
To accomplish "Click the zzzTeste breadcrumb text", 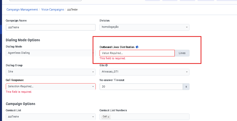I will point(72,9).
